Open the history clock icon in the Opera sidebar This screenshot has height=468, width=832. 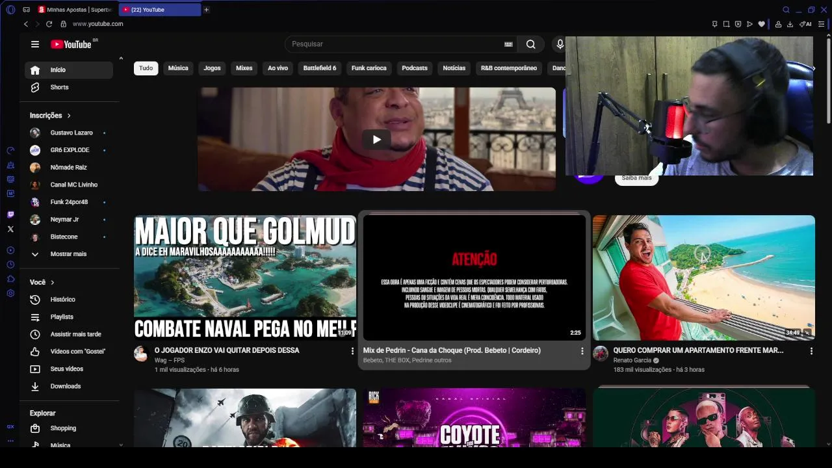(x=10, y=265)
